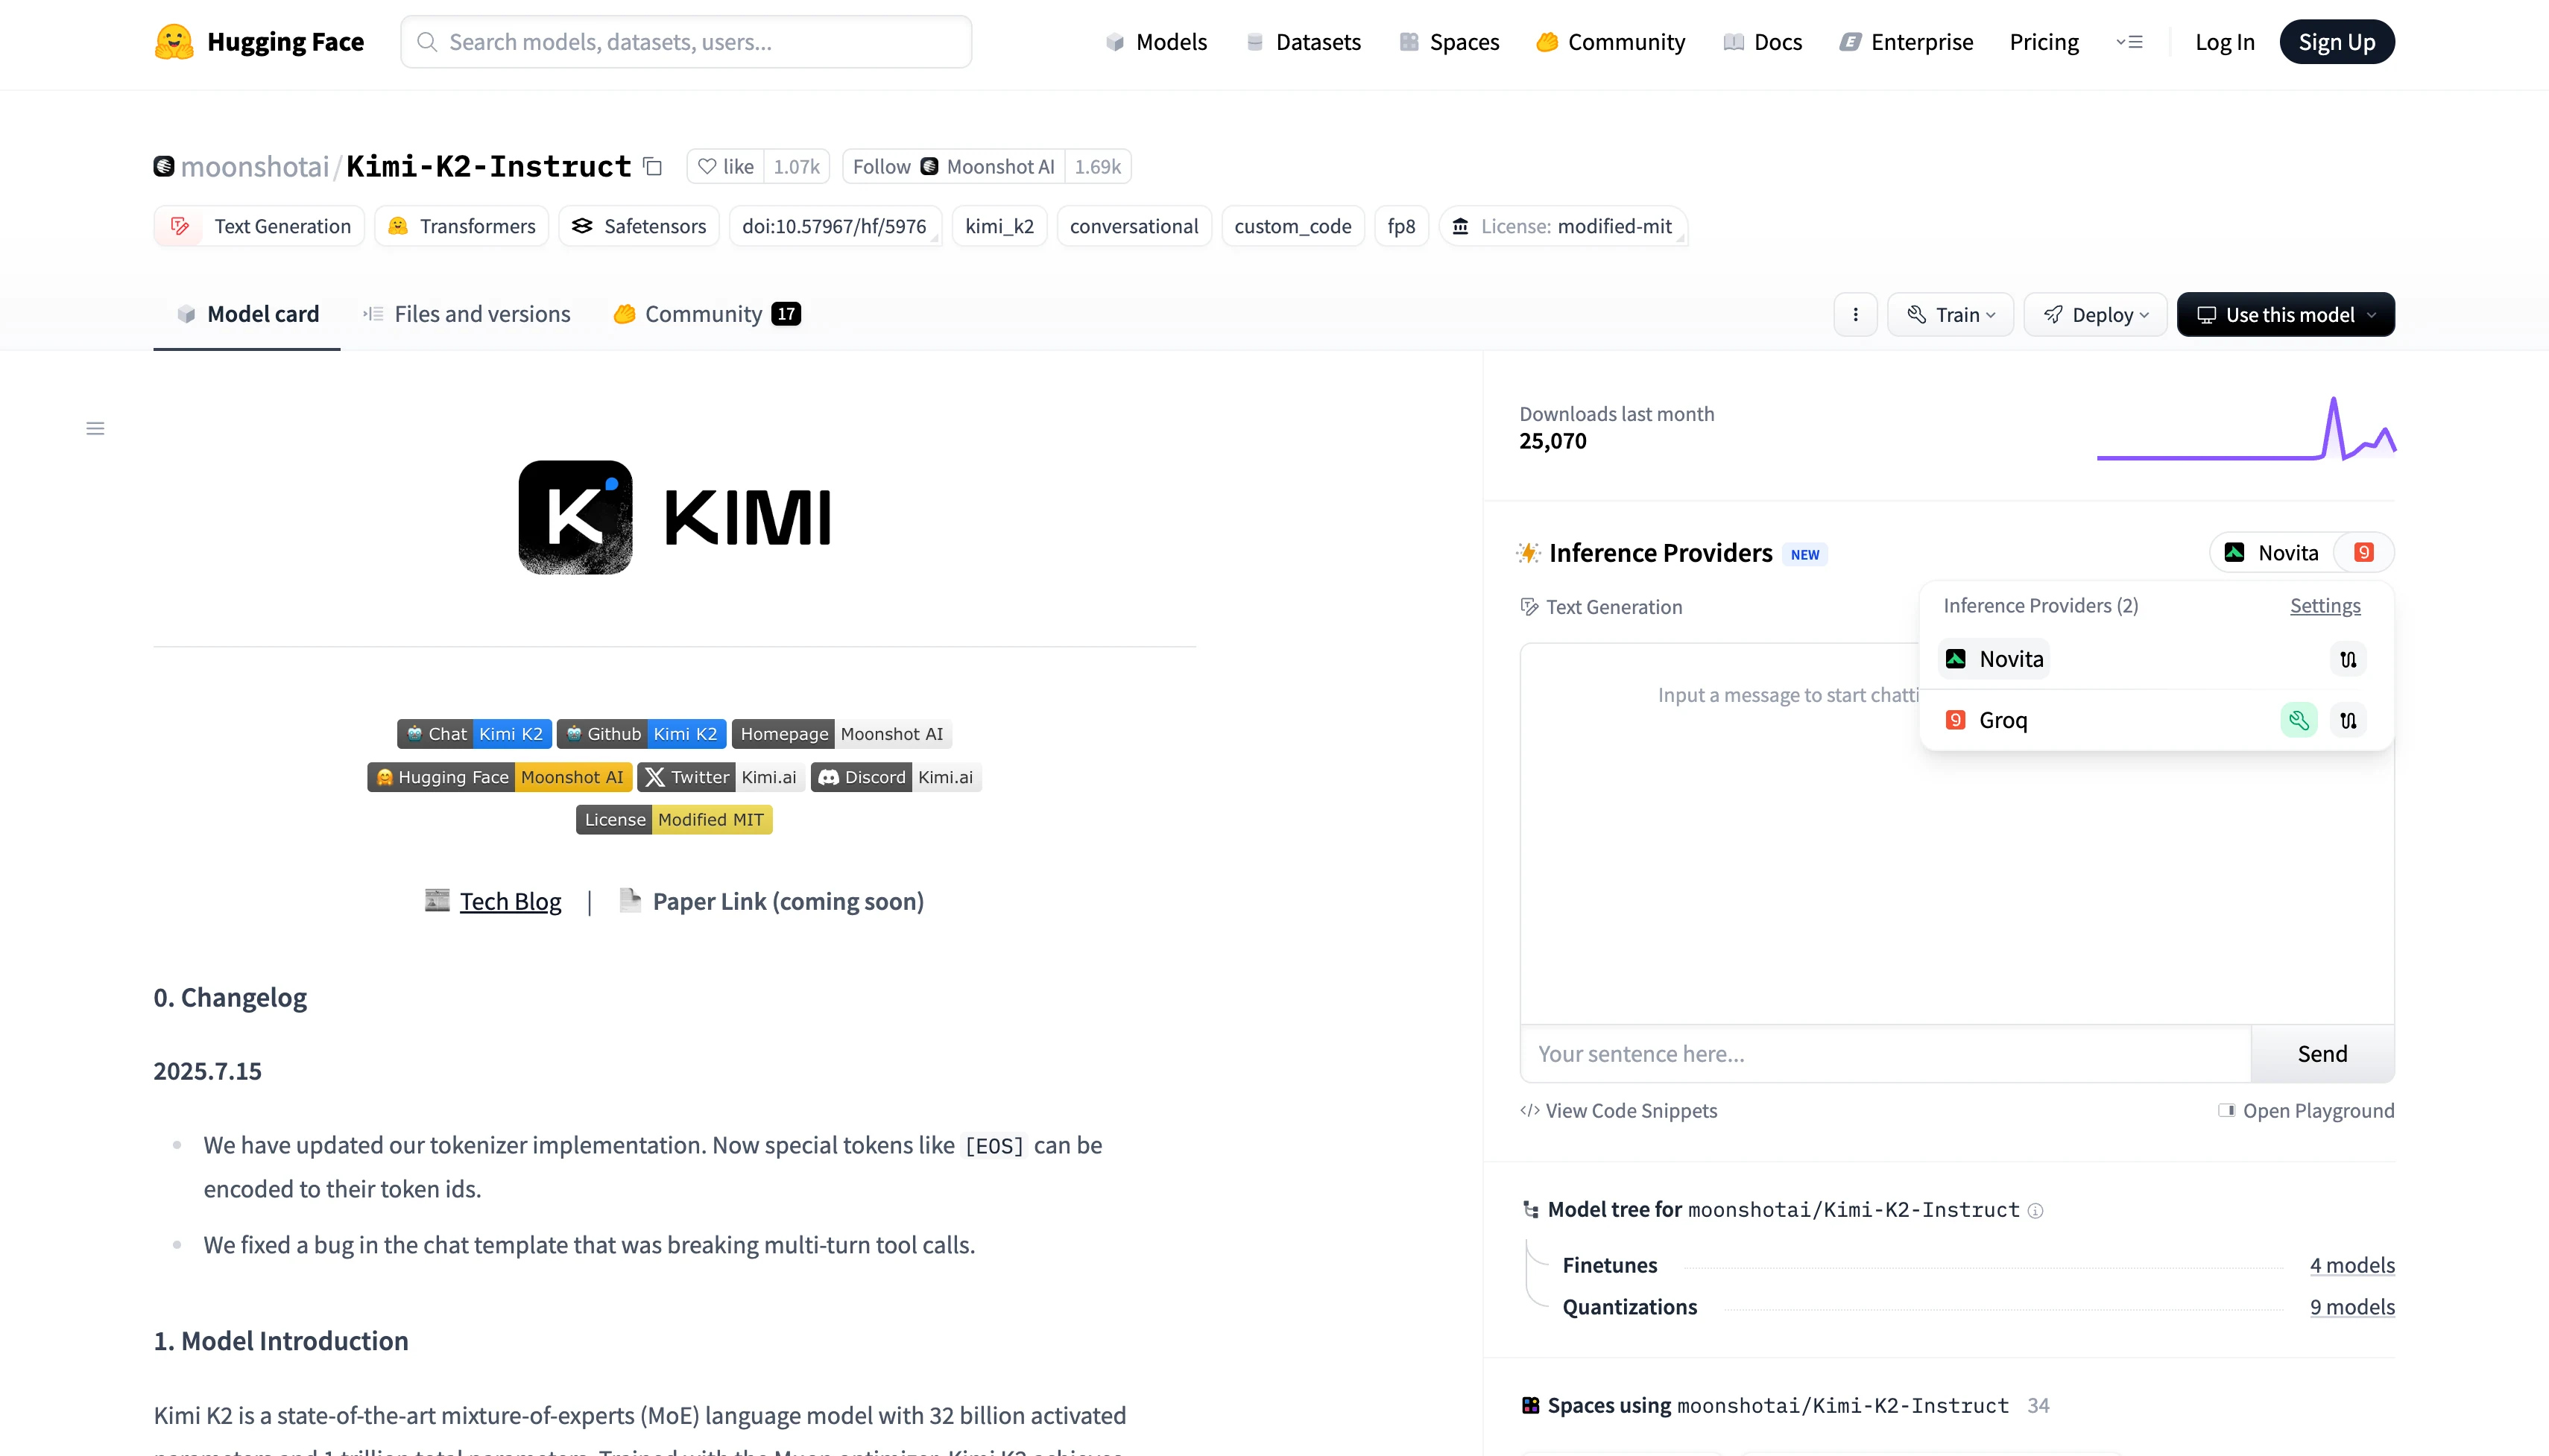
Task: Click the KIMI logo image
Action: [x=674, y=518]
